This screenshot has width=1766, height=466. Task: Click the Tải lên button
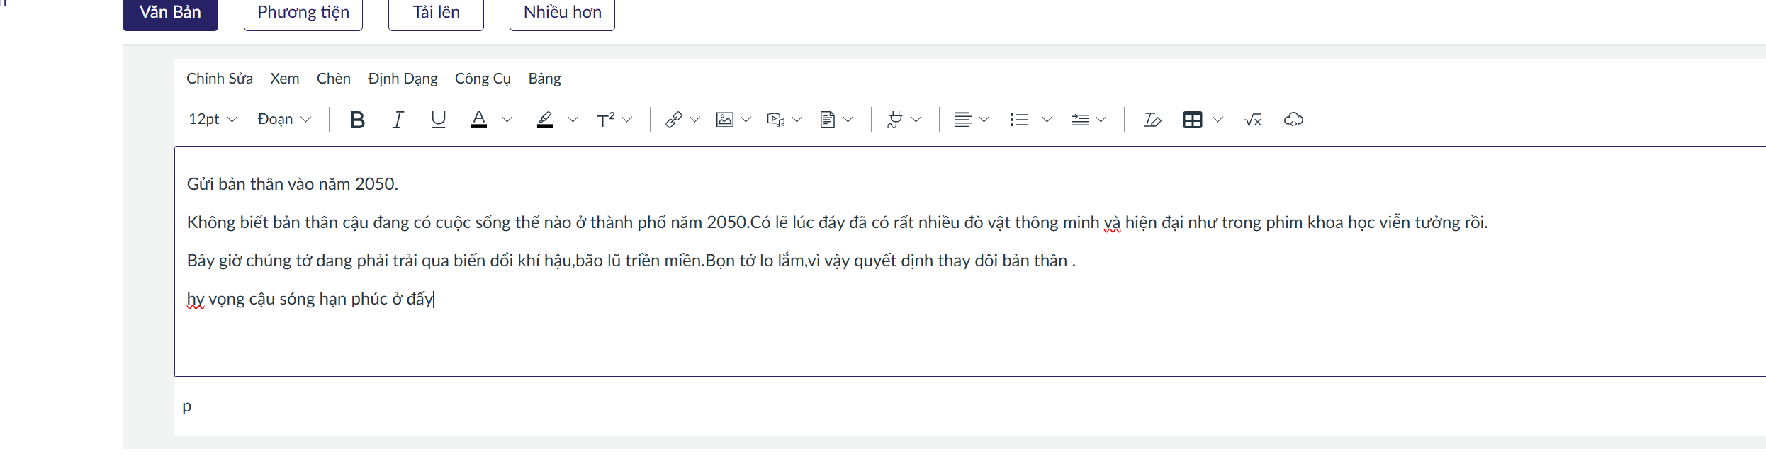click(436, 13)
